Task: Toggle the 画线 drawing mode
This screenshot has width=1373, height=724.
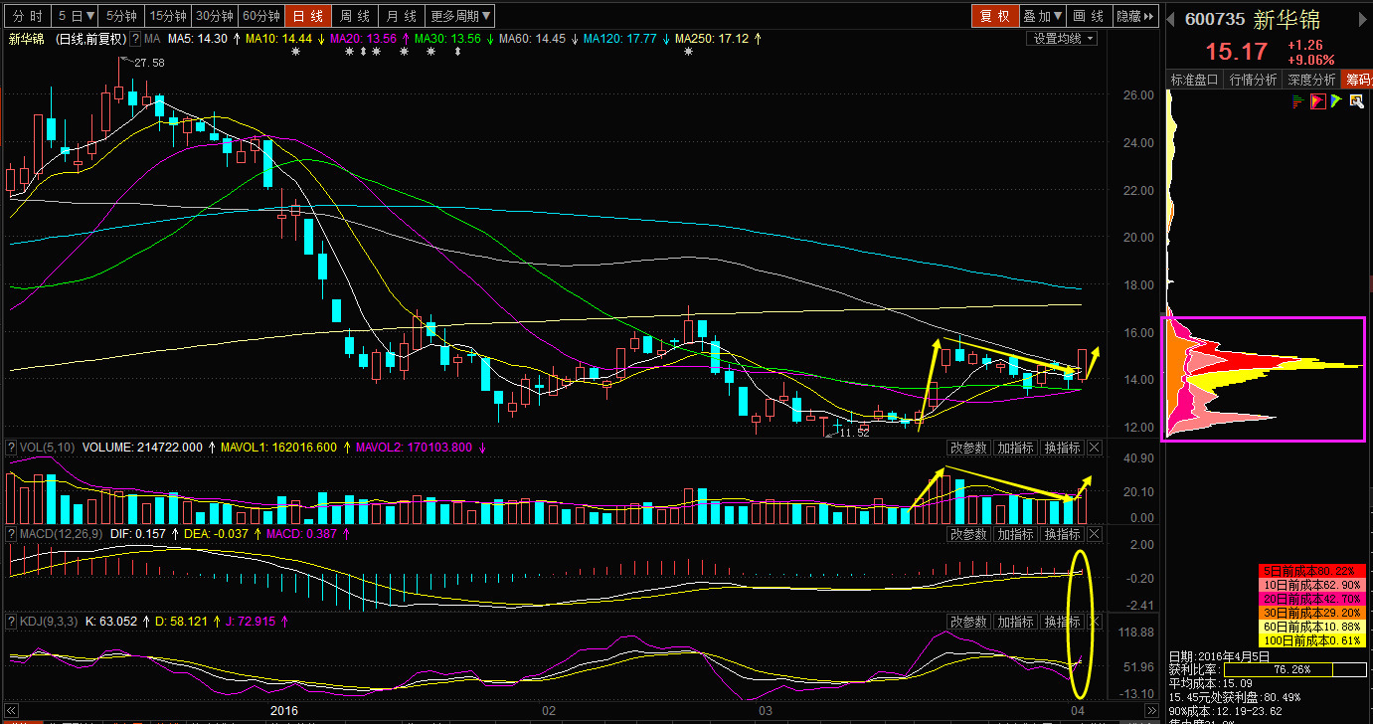Action: 1089,16
